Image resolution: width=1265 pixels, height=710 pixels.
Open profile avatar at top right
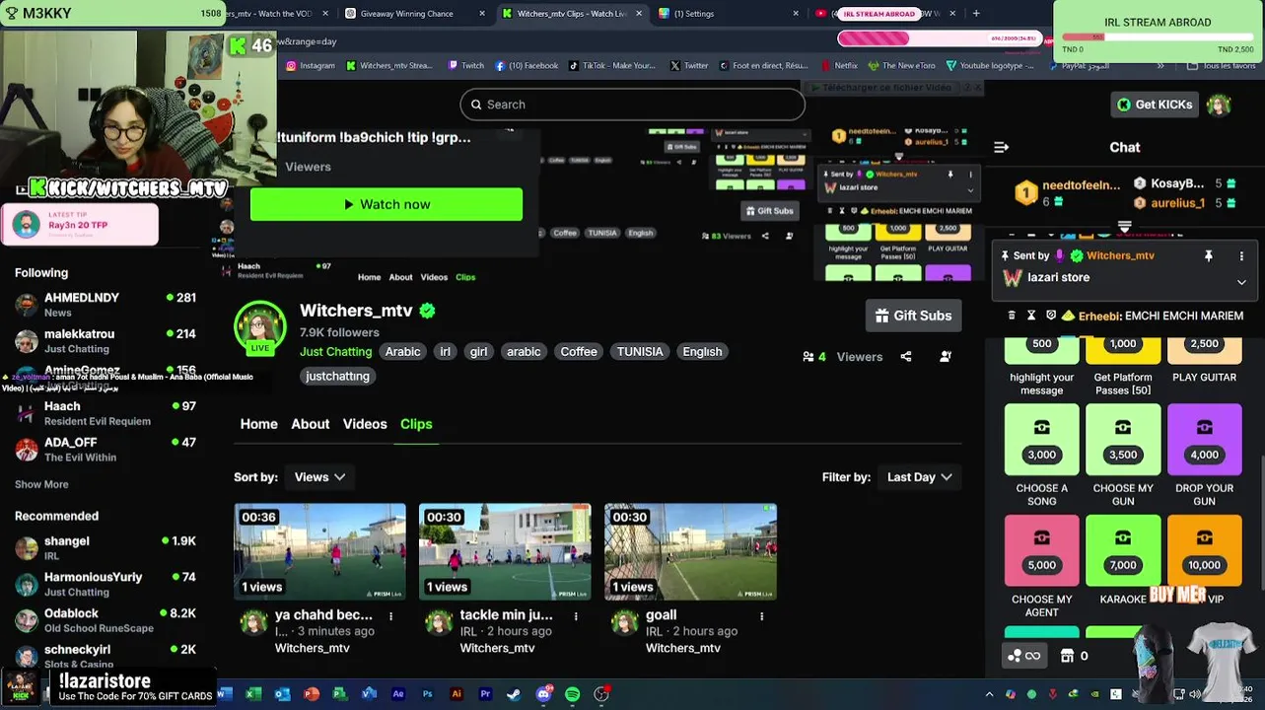(1220, 105)
